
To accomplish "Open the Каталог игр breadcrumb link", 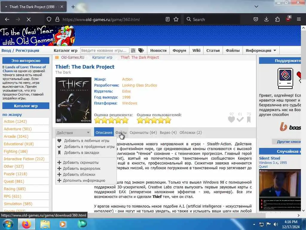I will tap(102, 57).
